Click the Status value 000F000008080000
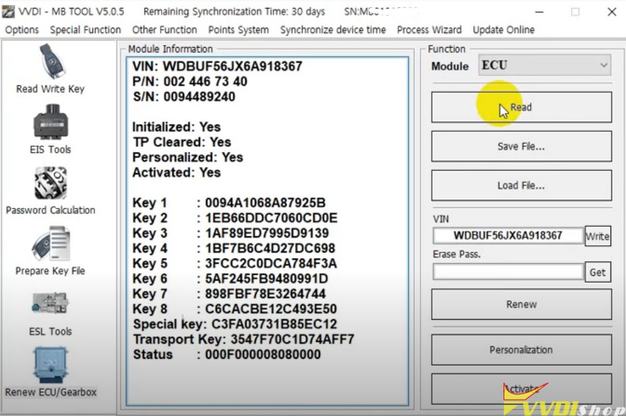Screen dimensions: 626x416 click(x=263, y=354)
